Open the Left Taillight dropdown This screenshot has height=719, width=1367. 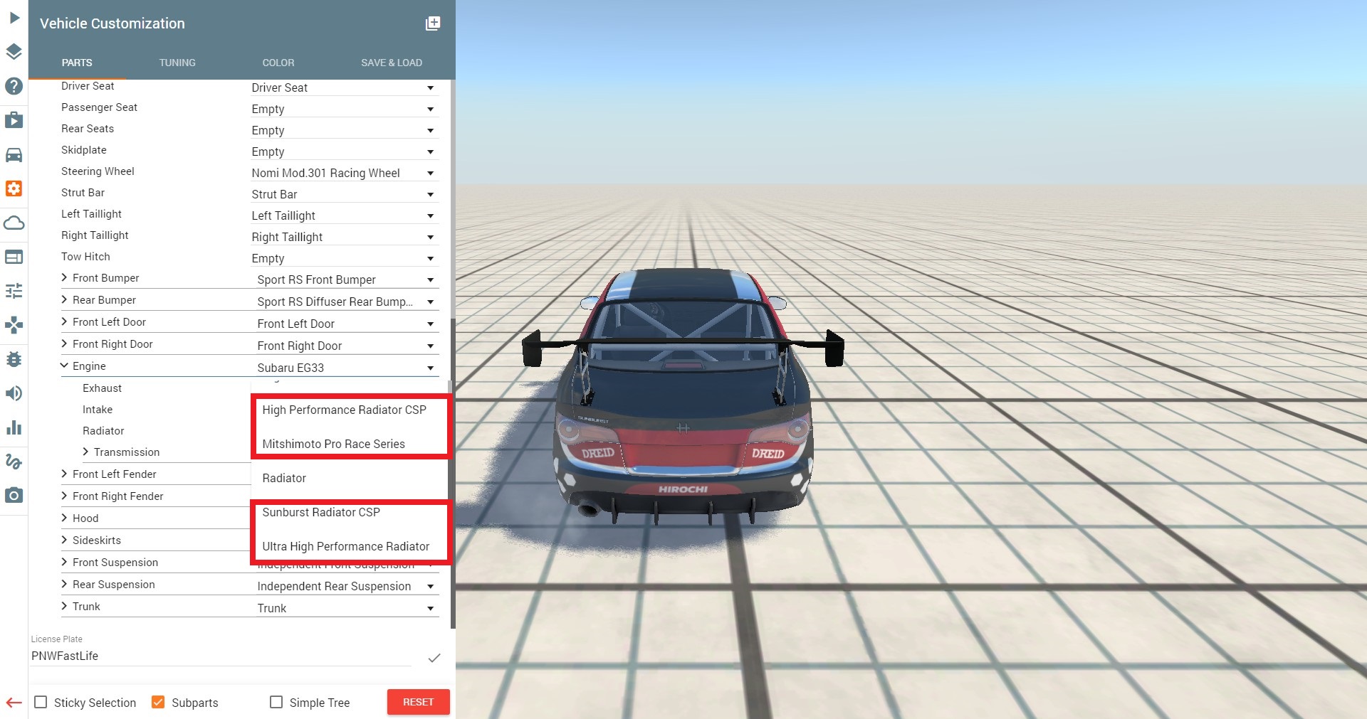(x=344, y=215)
